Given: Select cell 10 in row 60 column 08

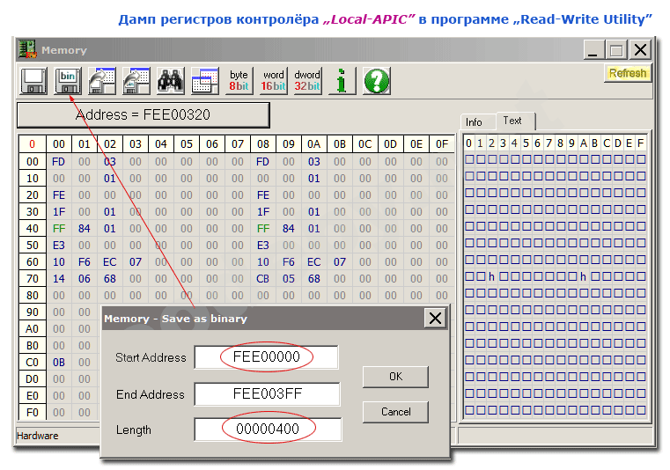Looking at the screenshot, I should coord(262,262).
